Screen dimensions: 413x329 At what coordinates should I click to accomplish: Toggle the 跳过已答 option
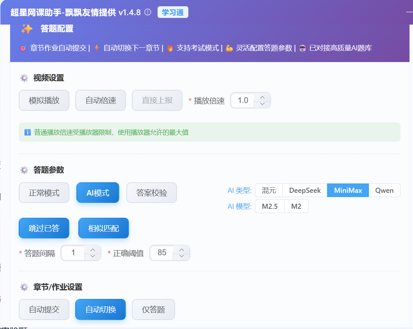tap(44, 228)
